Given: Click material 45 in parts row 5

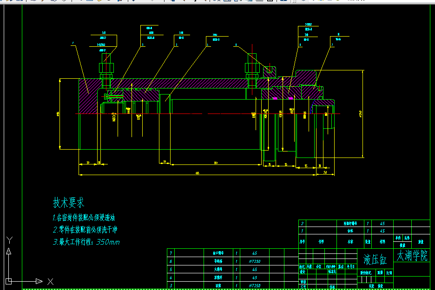Looking at the screenshot, I should click(255, 269).
